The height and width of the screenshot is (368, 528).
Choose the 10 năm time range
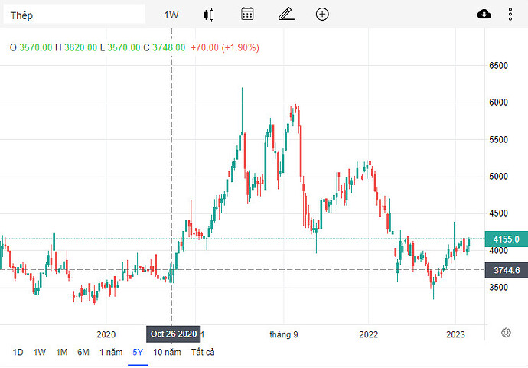(167, 352)
